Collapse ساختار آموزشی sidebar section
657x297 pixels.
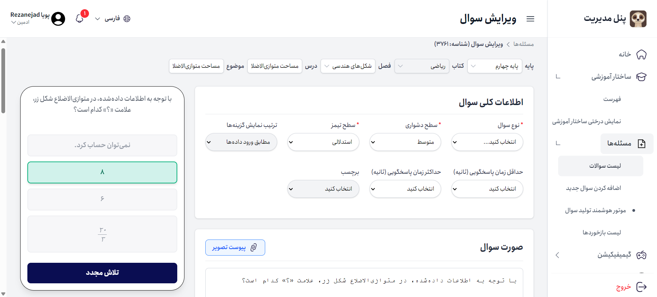[558, 77]
